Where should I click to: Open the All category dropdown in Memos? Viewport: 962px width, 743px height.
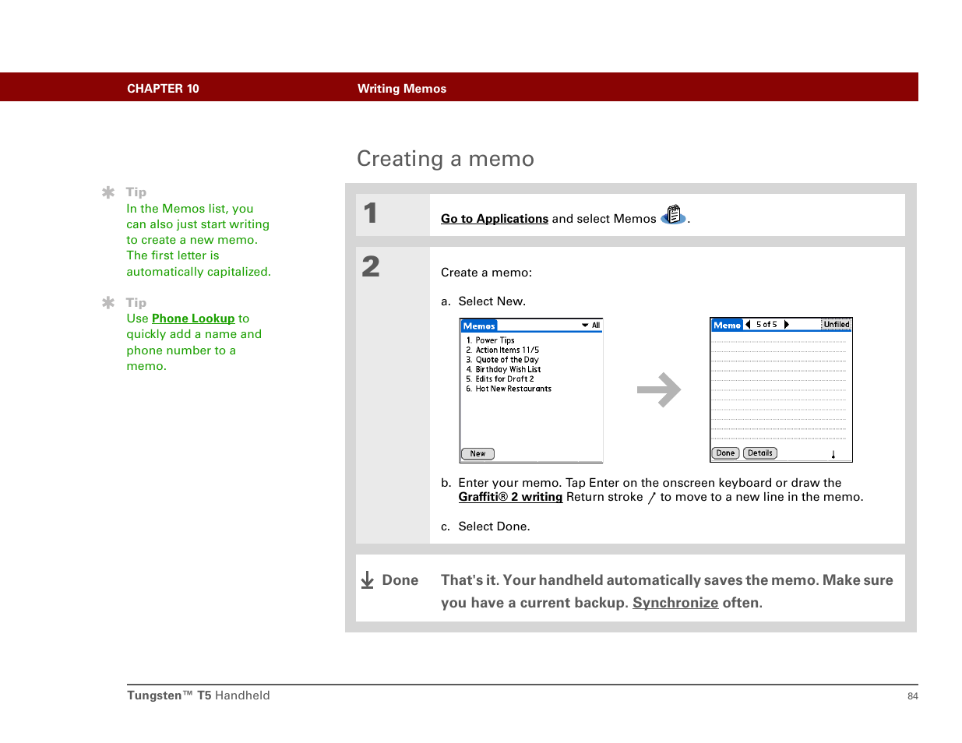tap(590, 326)
